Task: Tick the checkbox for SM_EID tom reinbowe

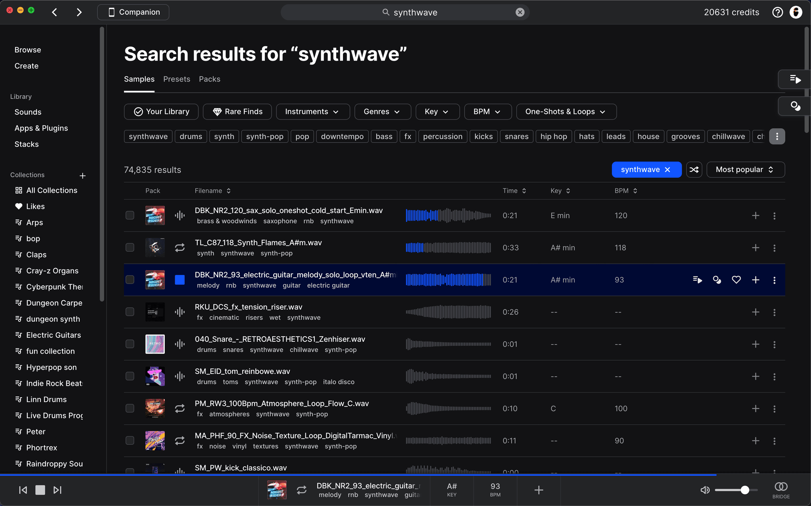Action: (x=130, y=376)
